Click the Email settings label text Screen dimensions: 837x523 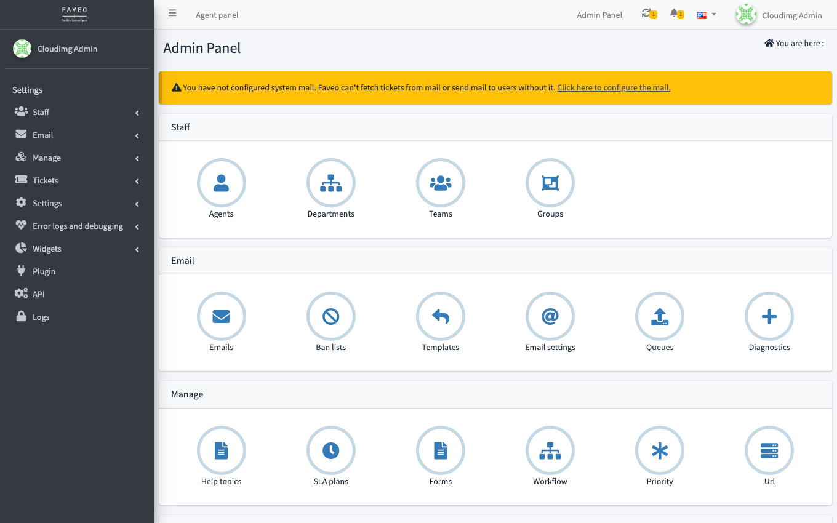[x=550, y=348]
